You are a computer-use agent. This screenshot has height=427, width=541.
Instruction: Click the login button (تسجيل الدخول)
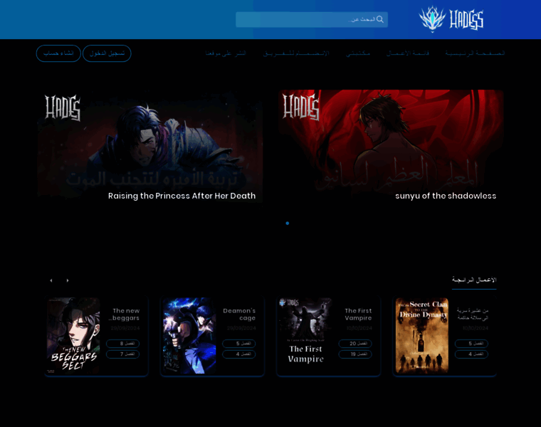[x=107, y=53]
